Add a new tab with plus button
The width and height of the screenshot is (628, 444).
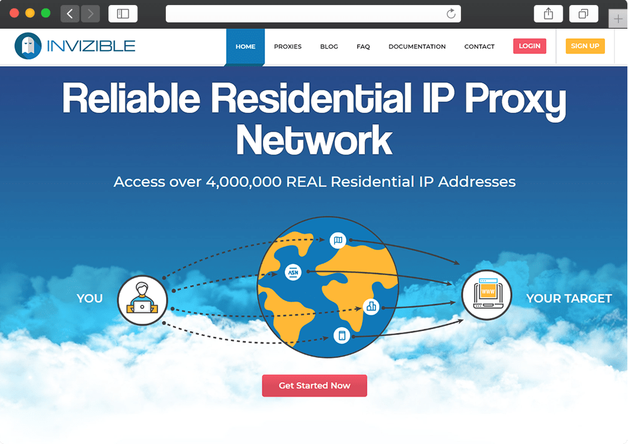[618, 19]
